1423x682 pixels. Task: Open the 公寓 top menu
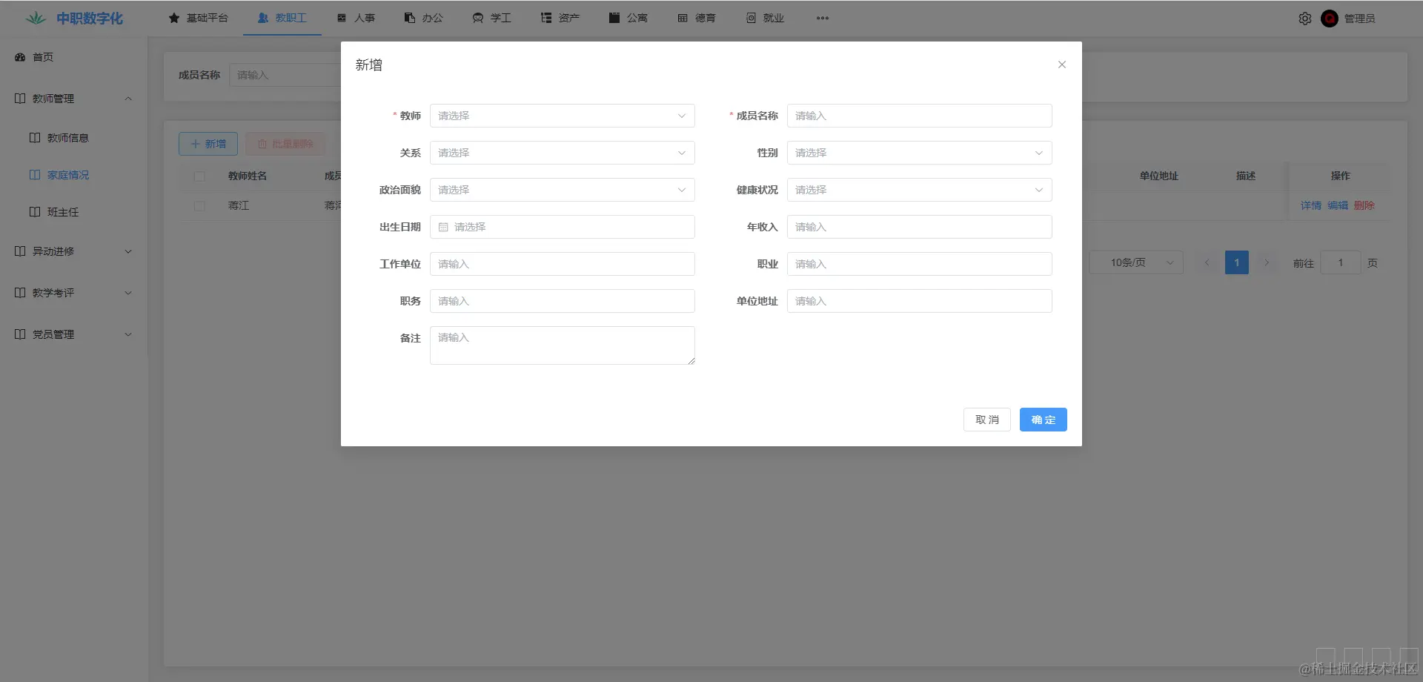628,18
